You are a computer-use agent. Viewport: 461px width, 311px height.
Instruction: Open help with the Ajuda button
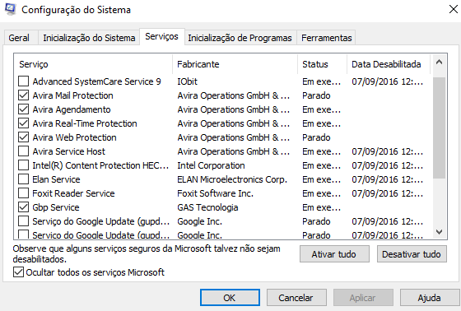[429, 298]
